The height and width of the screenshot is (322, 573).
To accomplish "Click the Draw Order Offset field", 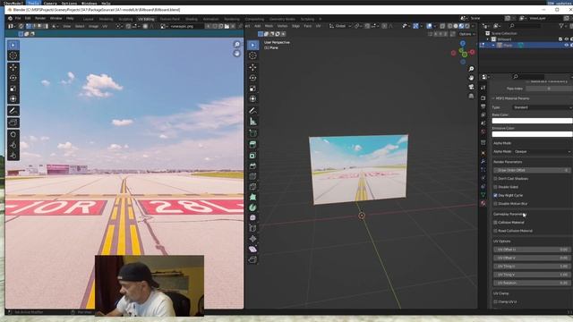I will 532,170.
